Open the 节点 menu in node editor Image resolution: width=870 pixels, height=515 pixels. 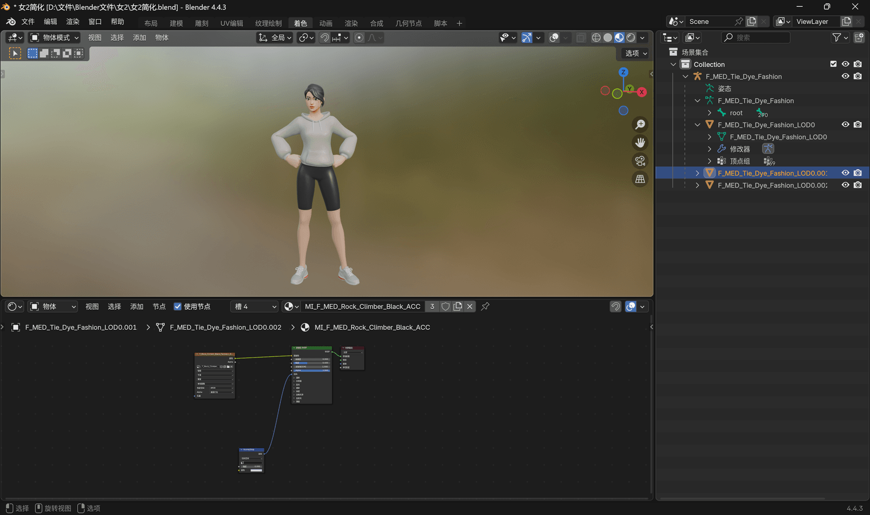159,307
